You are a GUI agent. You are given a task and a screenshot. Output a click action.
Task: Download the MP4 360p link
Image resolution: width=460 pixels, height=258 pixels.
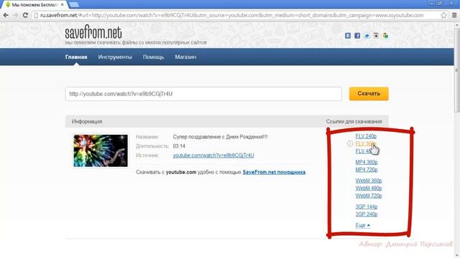point(367,162)
